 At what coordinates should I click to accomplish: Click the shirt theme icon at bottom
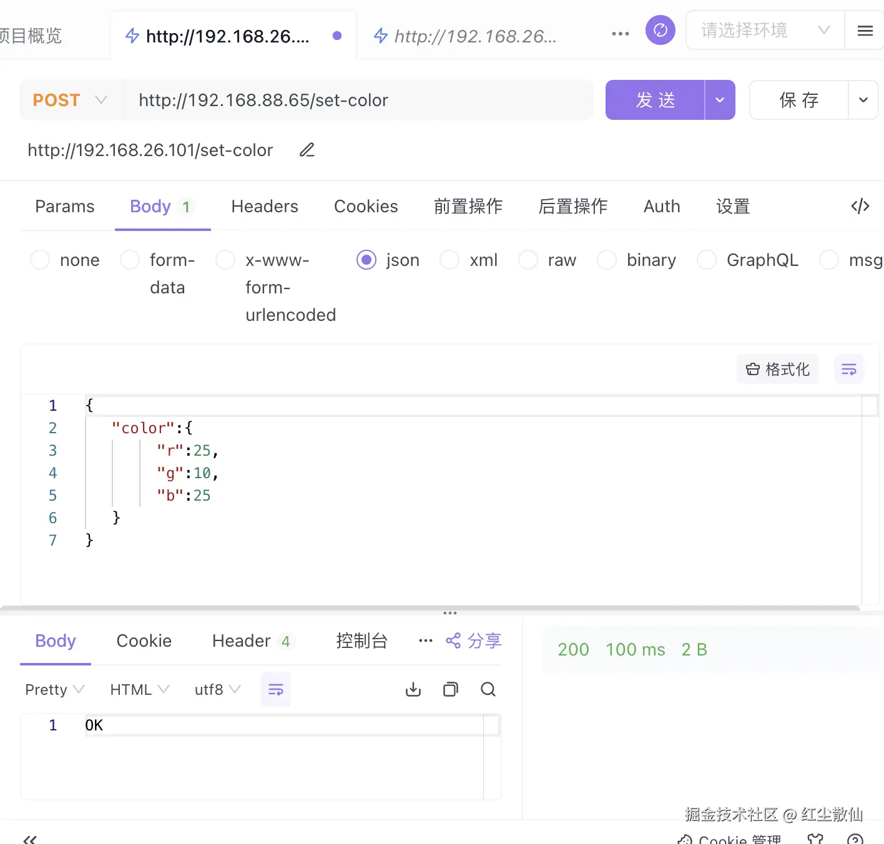[815, 838]
